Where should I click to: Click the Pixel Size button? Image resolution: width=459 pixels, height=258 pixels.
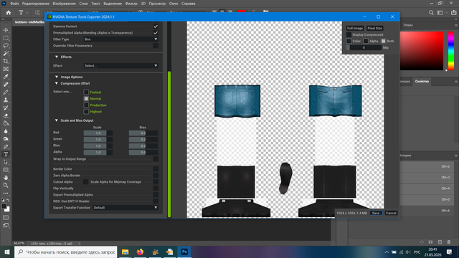coord(374,28)
